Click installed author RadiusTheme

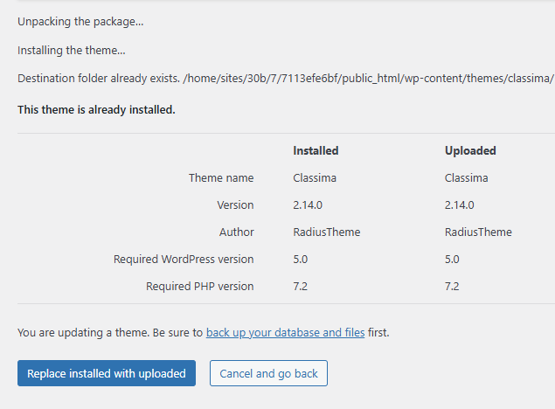(x=327, y=232)
